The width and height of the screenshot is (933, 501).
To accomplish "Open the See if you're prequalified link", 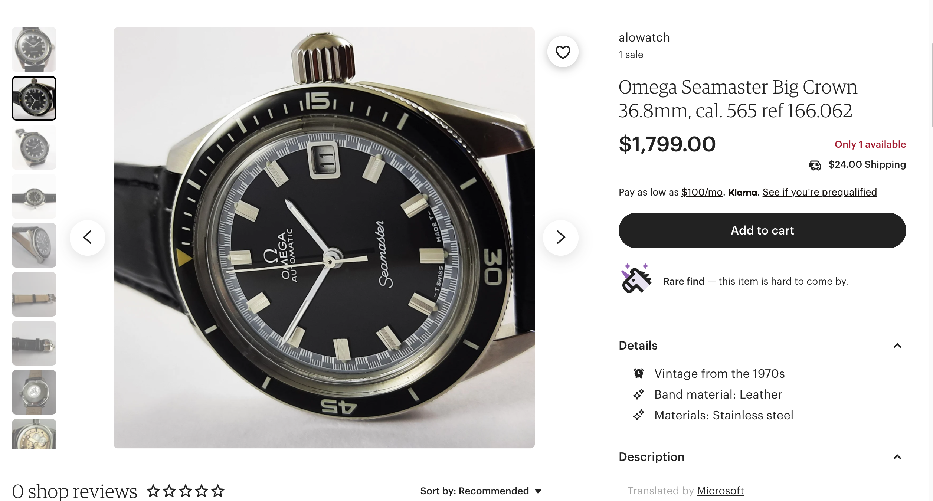I will click(x=819, y=192).
